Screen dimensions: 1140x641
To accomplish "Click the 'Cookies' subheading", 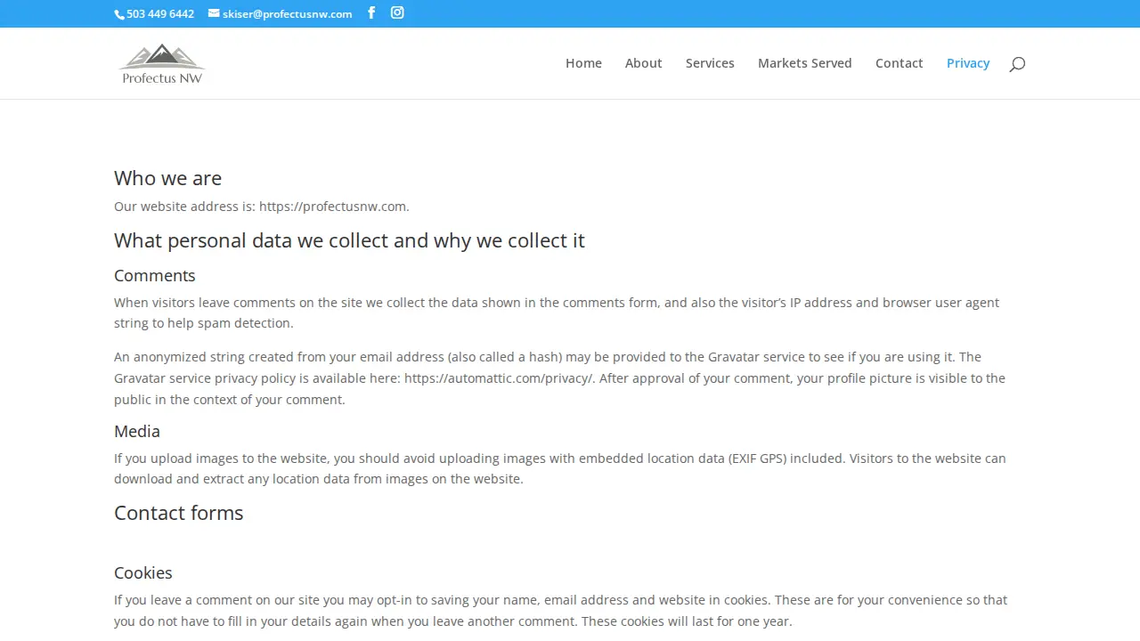I will [142, 572].
